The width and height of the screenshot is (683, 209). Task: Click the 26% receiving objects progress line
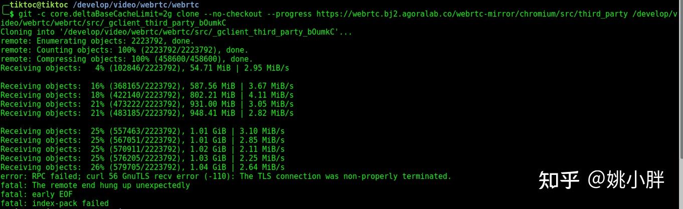click(x=142, y=167)
